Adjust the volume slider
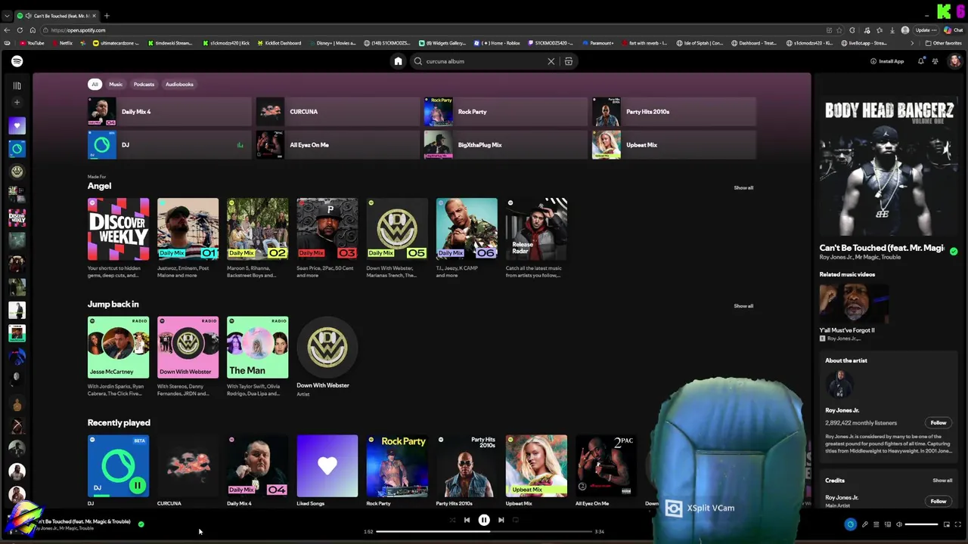Viewport: 968px width, 544px height. point(921,524)
